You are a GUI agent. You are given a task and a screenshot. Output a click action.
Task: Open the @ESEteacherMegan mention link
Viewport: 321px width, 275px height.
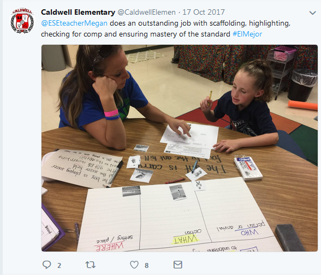click(x=74, y=23)
